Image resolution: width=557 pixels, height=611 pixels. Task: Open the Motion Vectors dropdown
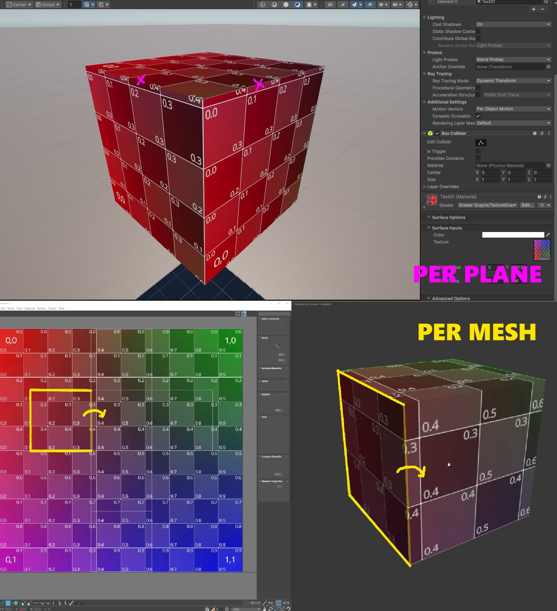(x=513, y=109)
